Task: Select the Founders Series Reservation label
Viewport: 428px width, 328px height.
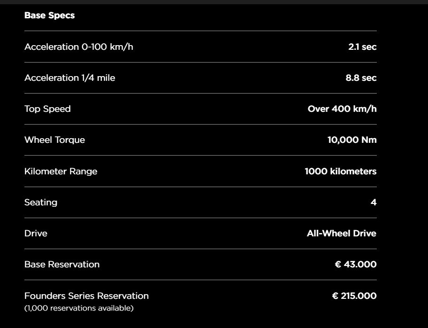Action: pos(86,296)
